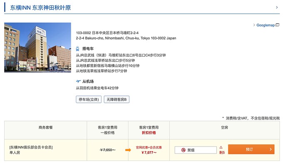The image size is (287, 163).
Task: Click the discounted price ¥7,077~
Action: pyautogui.click(x=149, y=153)
